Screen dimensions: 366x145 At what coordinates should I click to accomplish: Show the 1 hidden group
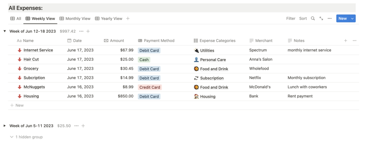(26, 137)
